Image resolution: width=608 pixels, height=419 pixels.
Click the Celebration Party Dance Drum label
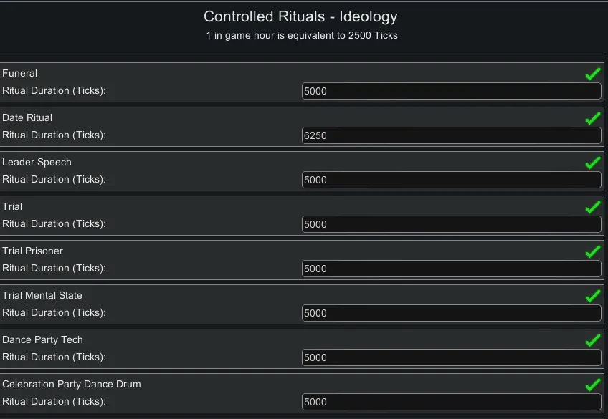pyautogui.click(x=72, y=384)
